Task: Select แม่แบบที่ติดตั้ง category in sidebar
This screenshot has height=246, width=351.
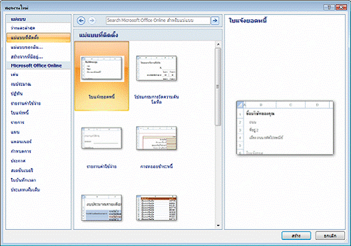Action: pyautogui.click(x=39, y=37)
